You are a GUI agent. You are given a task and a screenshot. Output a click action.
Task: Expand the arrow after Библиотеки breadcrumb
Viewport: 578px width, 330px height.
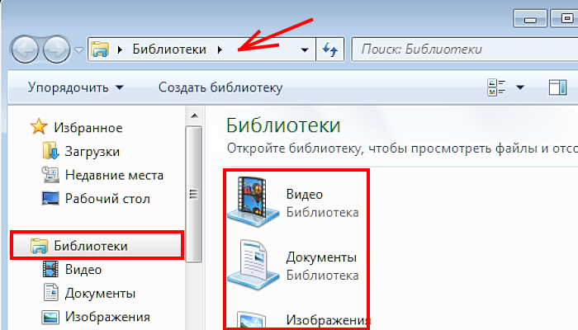coord(220,49)
